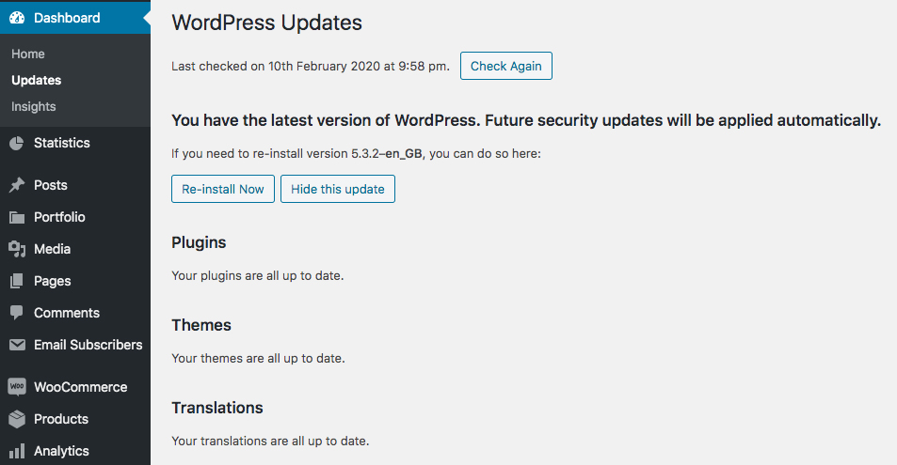This screenshot has height=465, width=897.
Task: Click the Re-install Now button
Action: tap(223, 189)
